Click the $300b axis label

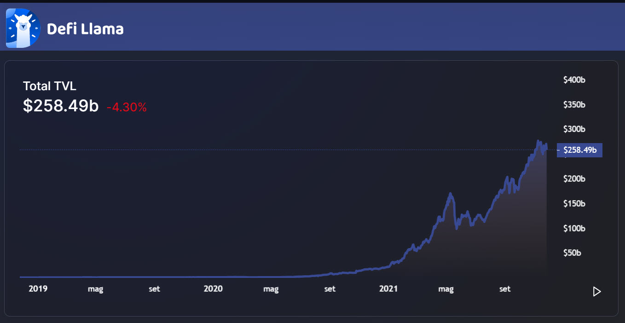[574, 129]
